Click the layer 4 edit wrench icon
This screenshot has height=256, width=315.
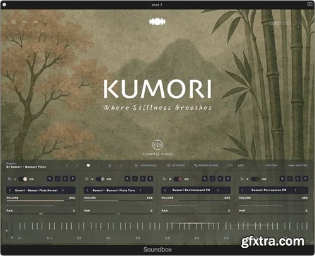point(282,179)
